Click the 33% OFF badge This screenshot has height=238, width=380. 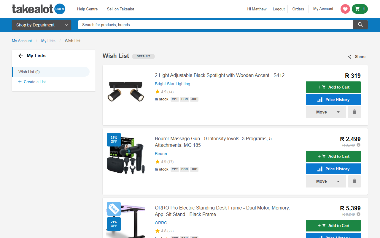point(114,140)
